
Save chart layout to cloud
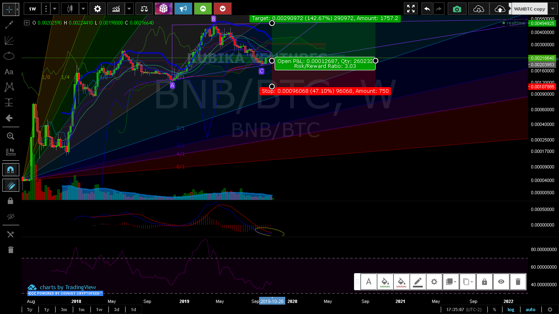point(500,9)
